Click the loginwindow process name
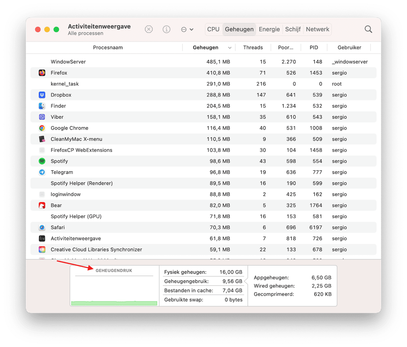This screenshot has width=407, height=347. (x=66, y=194)
